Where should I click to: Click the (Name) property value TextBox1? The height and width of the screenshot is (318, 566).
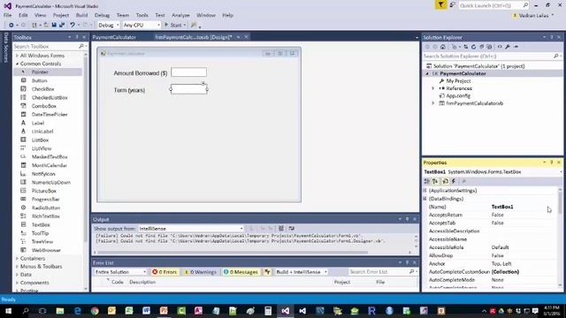tap(502, 207)
